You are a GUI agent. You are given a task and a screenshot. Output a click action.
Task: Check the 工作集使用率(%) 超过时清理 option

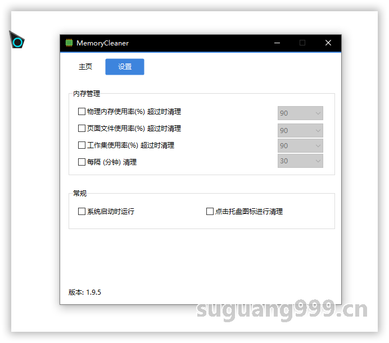pyautogui.click(x=82, y=145)
